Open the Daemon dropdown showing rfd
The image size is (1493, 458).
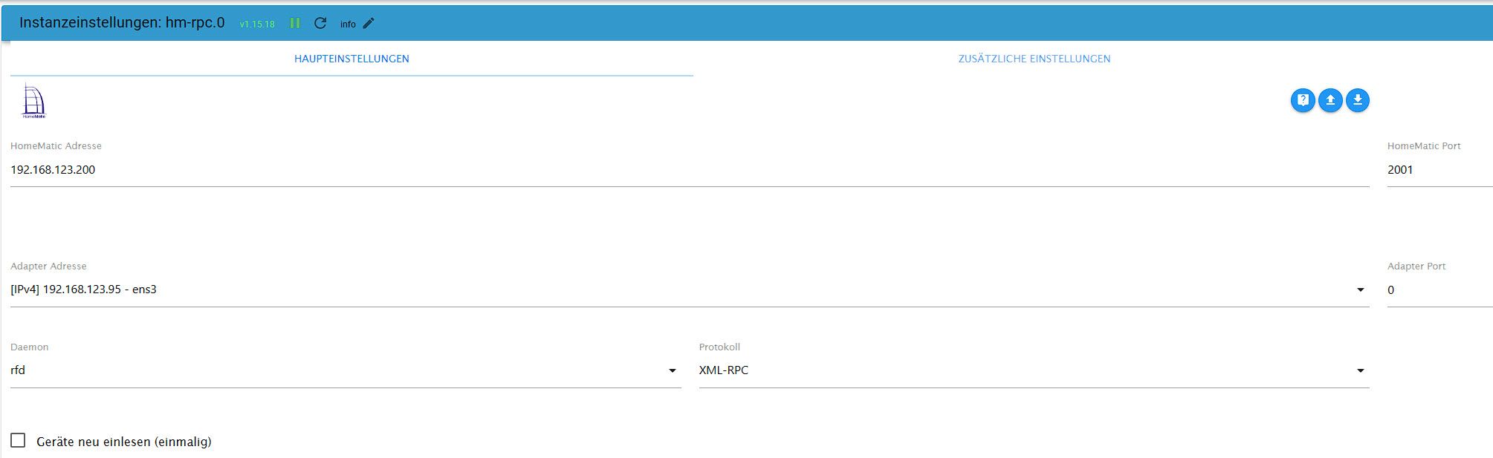[x=672, y=370]
